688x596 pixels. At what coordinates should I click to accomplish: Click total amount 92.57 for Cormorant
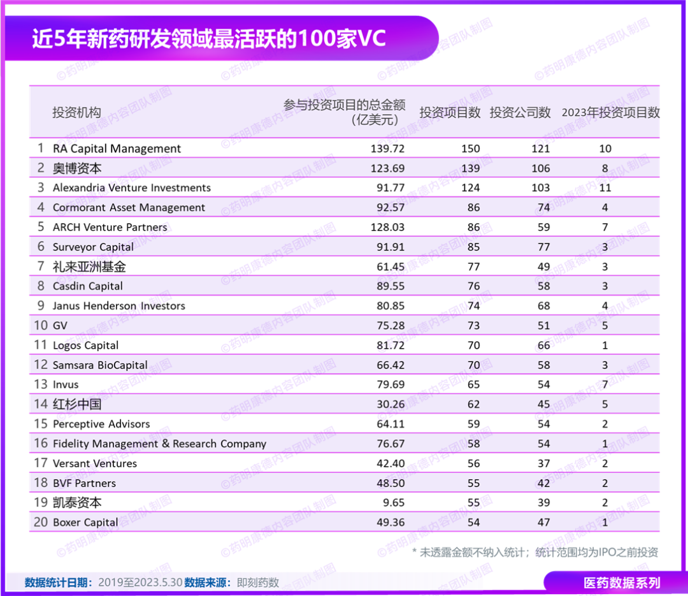click(x=391, y=207)
